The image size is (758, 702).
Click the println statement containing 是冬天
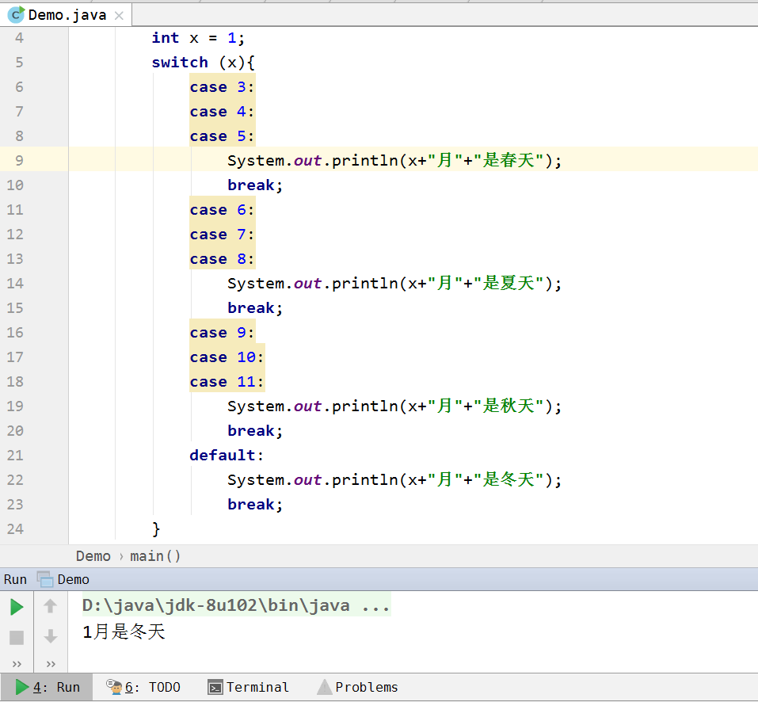tap(394, 479)
